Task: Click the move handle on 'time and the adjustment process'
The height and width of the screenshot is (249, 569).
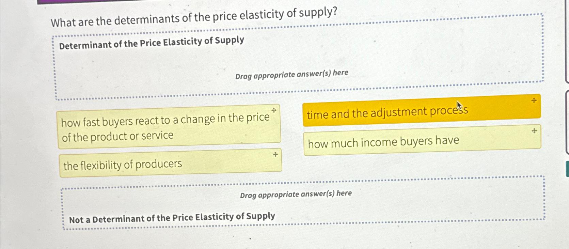Action: click(x=534, y=100)
